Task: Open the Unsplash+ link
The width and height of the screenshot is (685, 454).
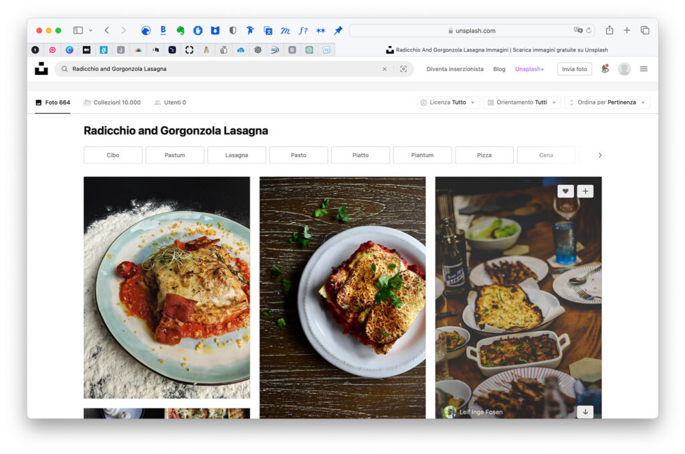Action: pos(530,69)
